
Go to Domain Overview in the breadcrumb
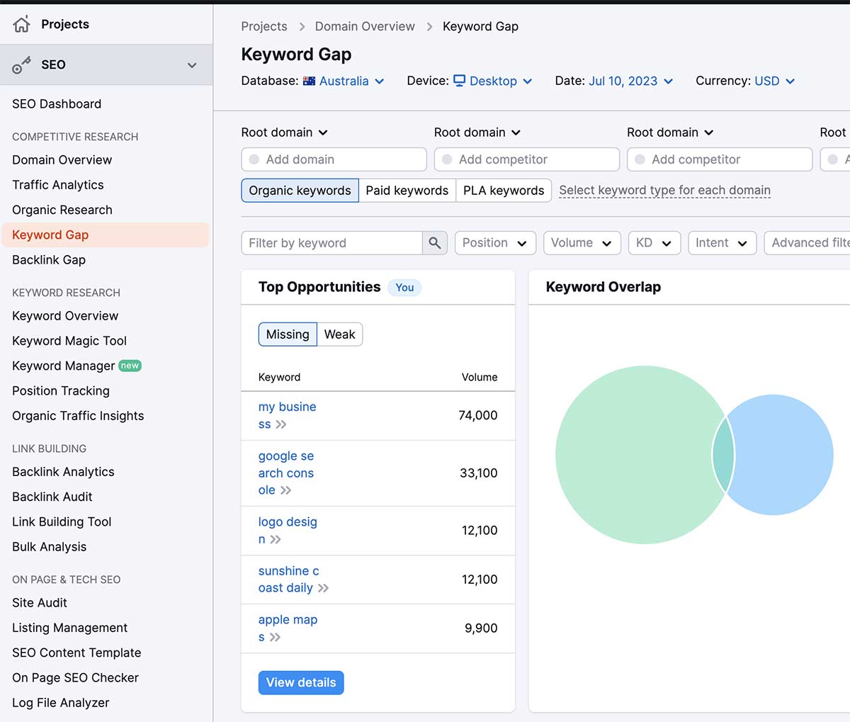point(365,27)
